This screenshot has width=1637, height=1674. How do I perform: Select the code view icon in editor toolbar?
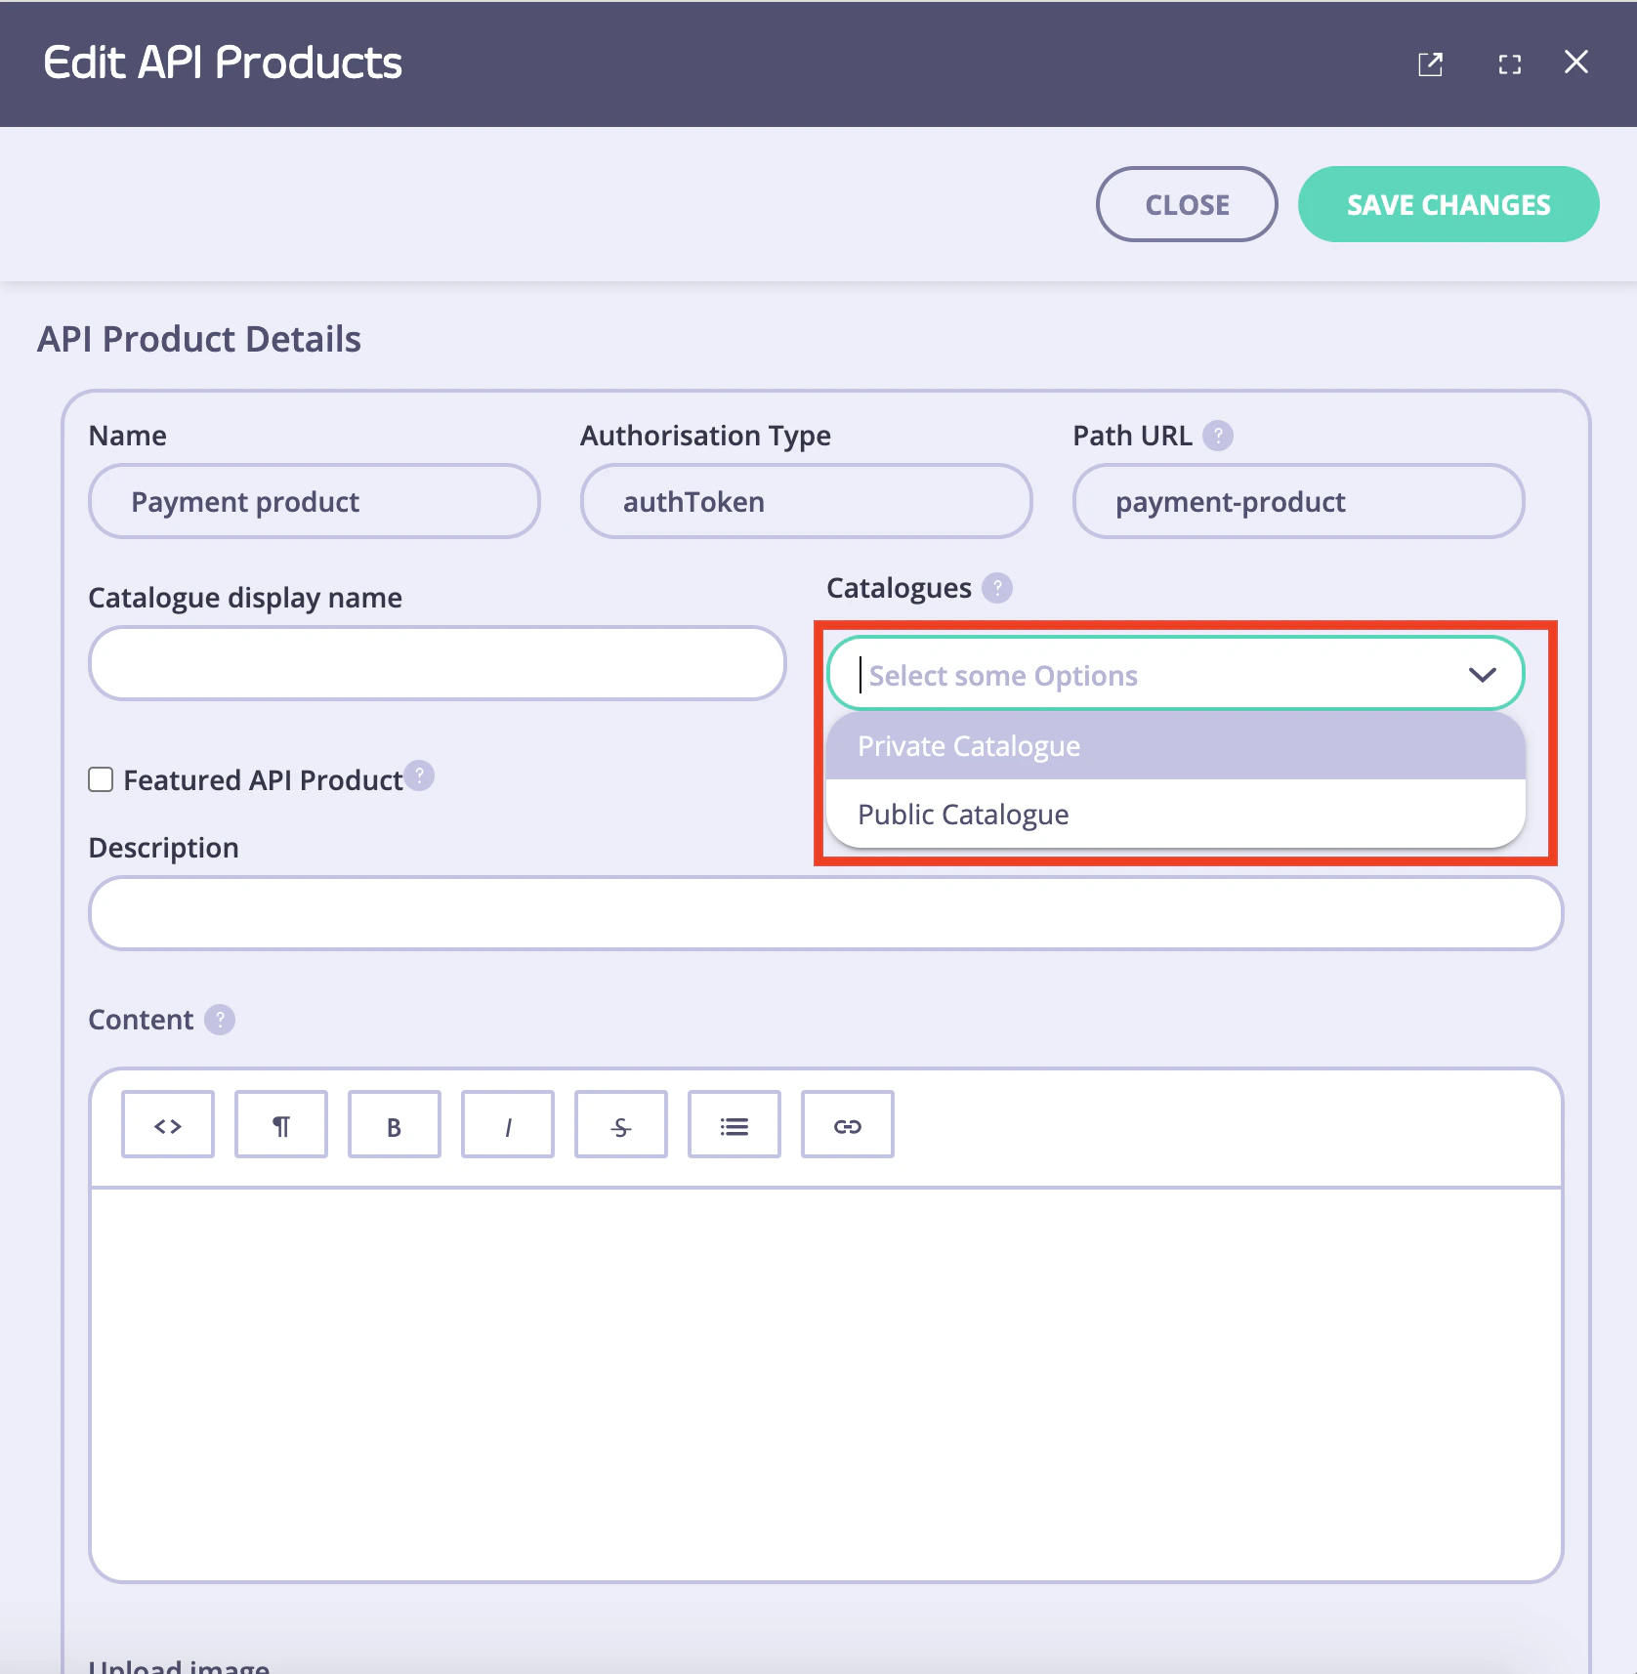pos(167,1123)
